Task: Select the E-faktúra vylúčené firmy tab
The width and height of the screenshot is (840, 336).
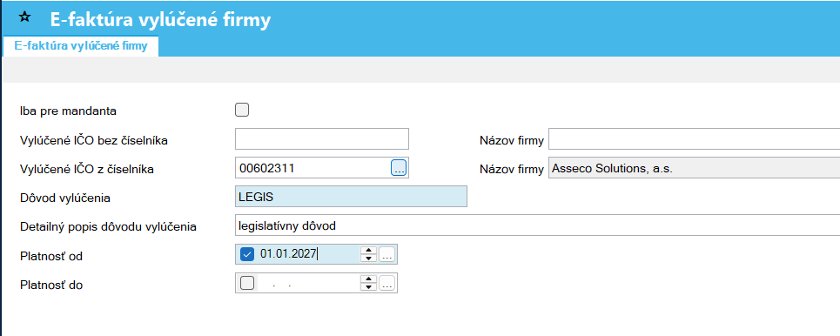Action: (x=81, y=46)
